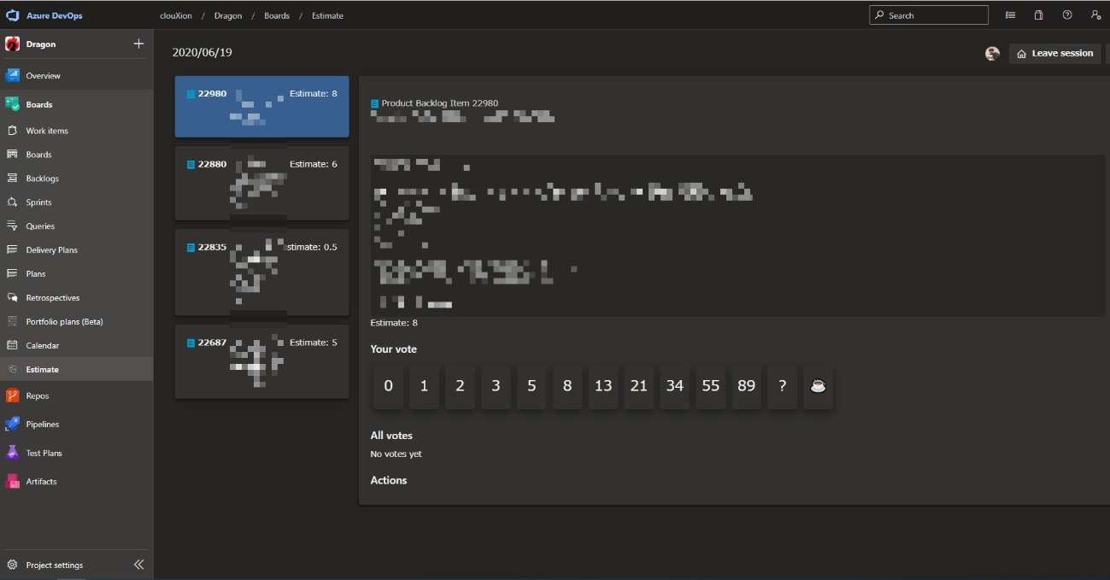Click the Product Backlog Item 22980 title
Screen dimensions: 1110x580
point(439,103)
